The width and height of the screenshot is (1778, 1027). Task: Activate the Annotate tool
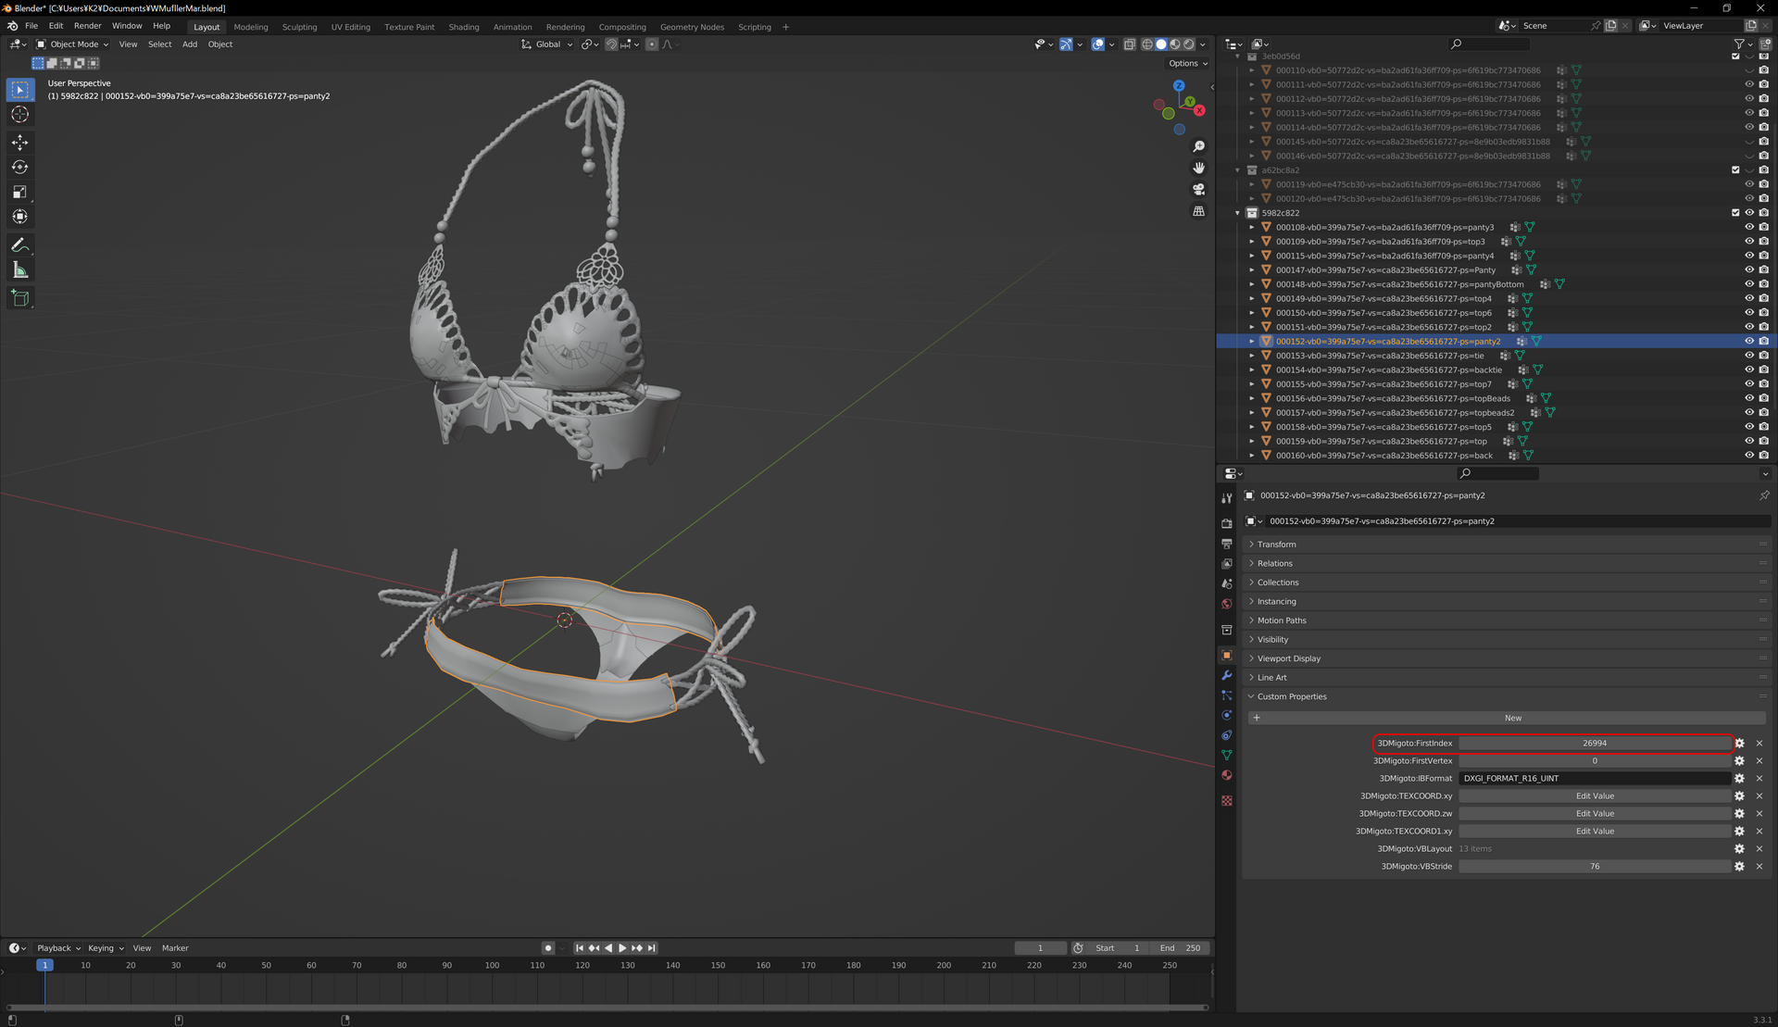[20, 245]
